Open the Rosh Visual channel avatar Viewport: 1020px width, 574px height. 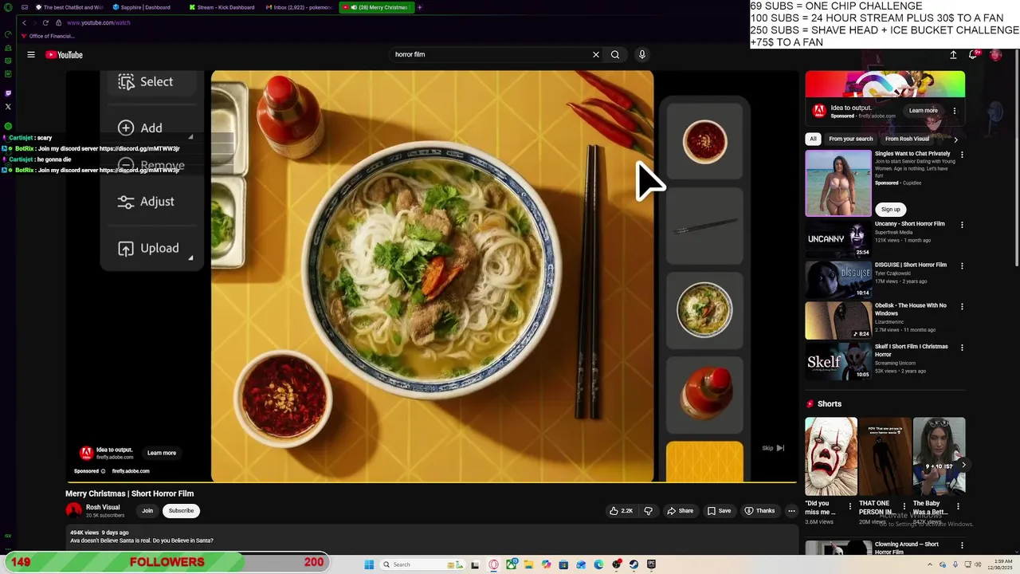click(74, 511)
